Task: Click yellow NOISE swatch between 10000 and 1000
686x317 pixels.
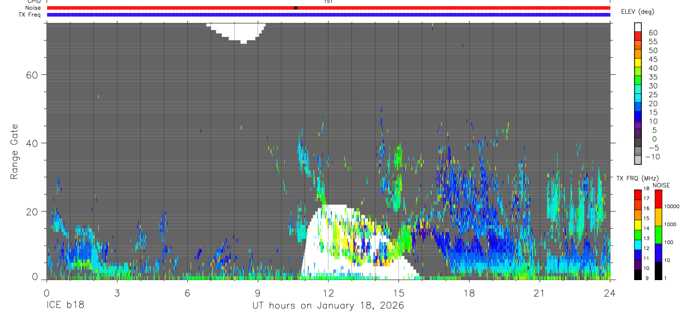Action: (x=658, y=216)
